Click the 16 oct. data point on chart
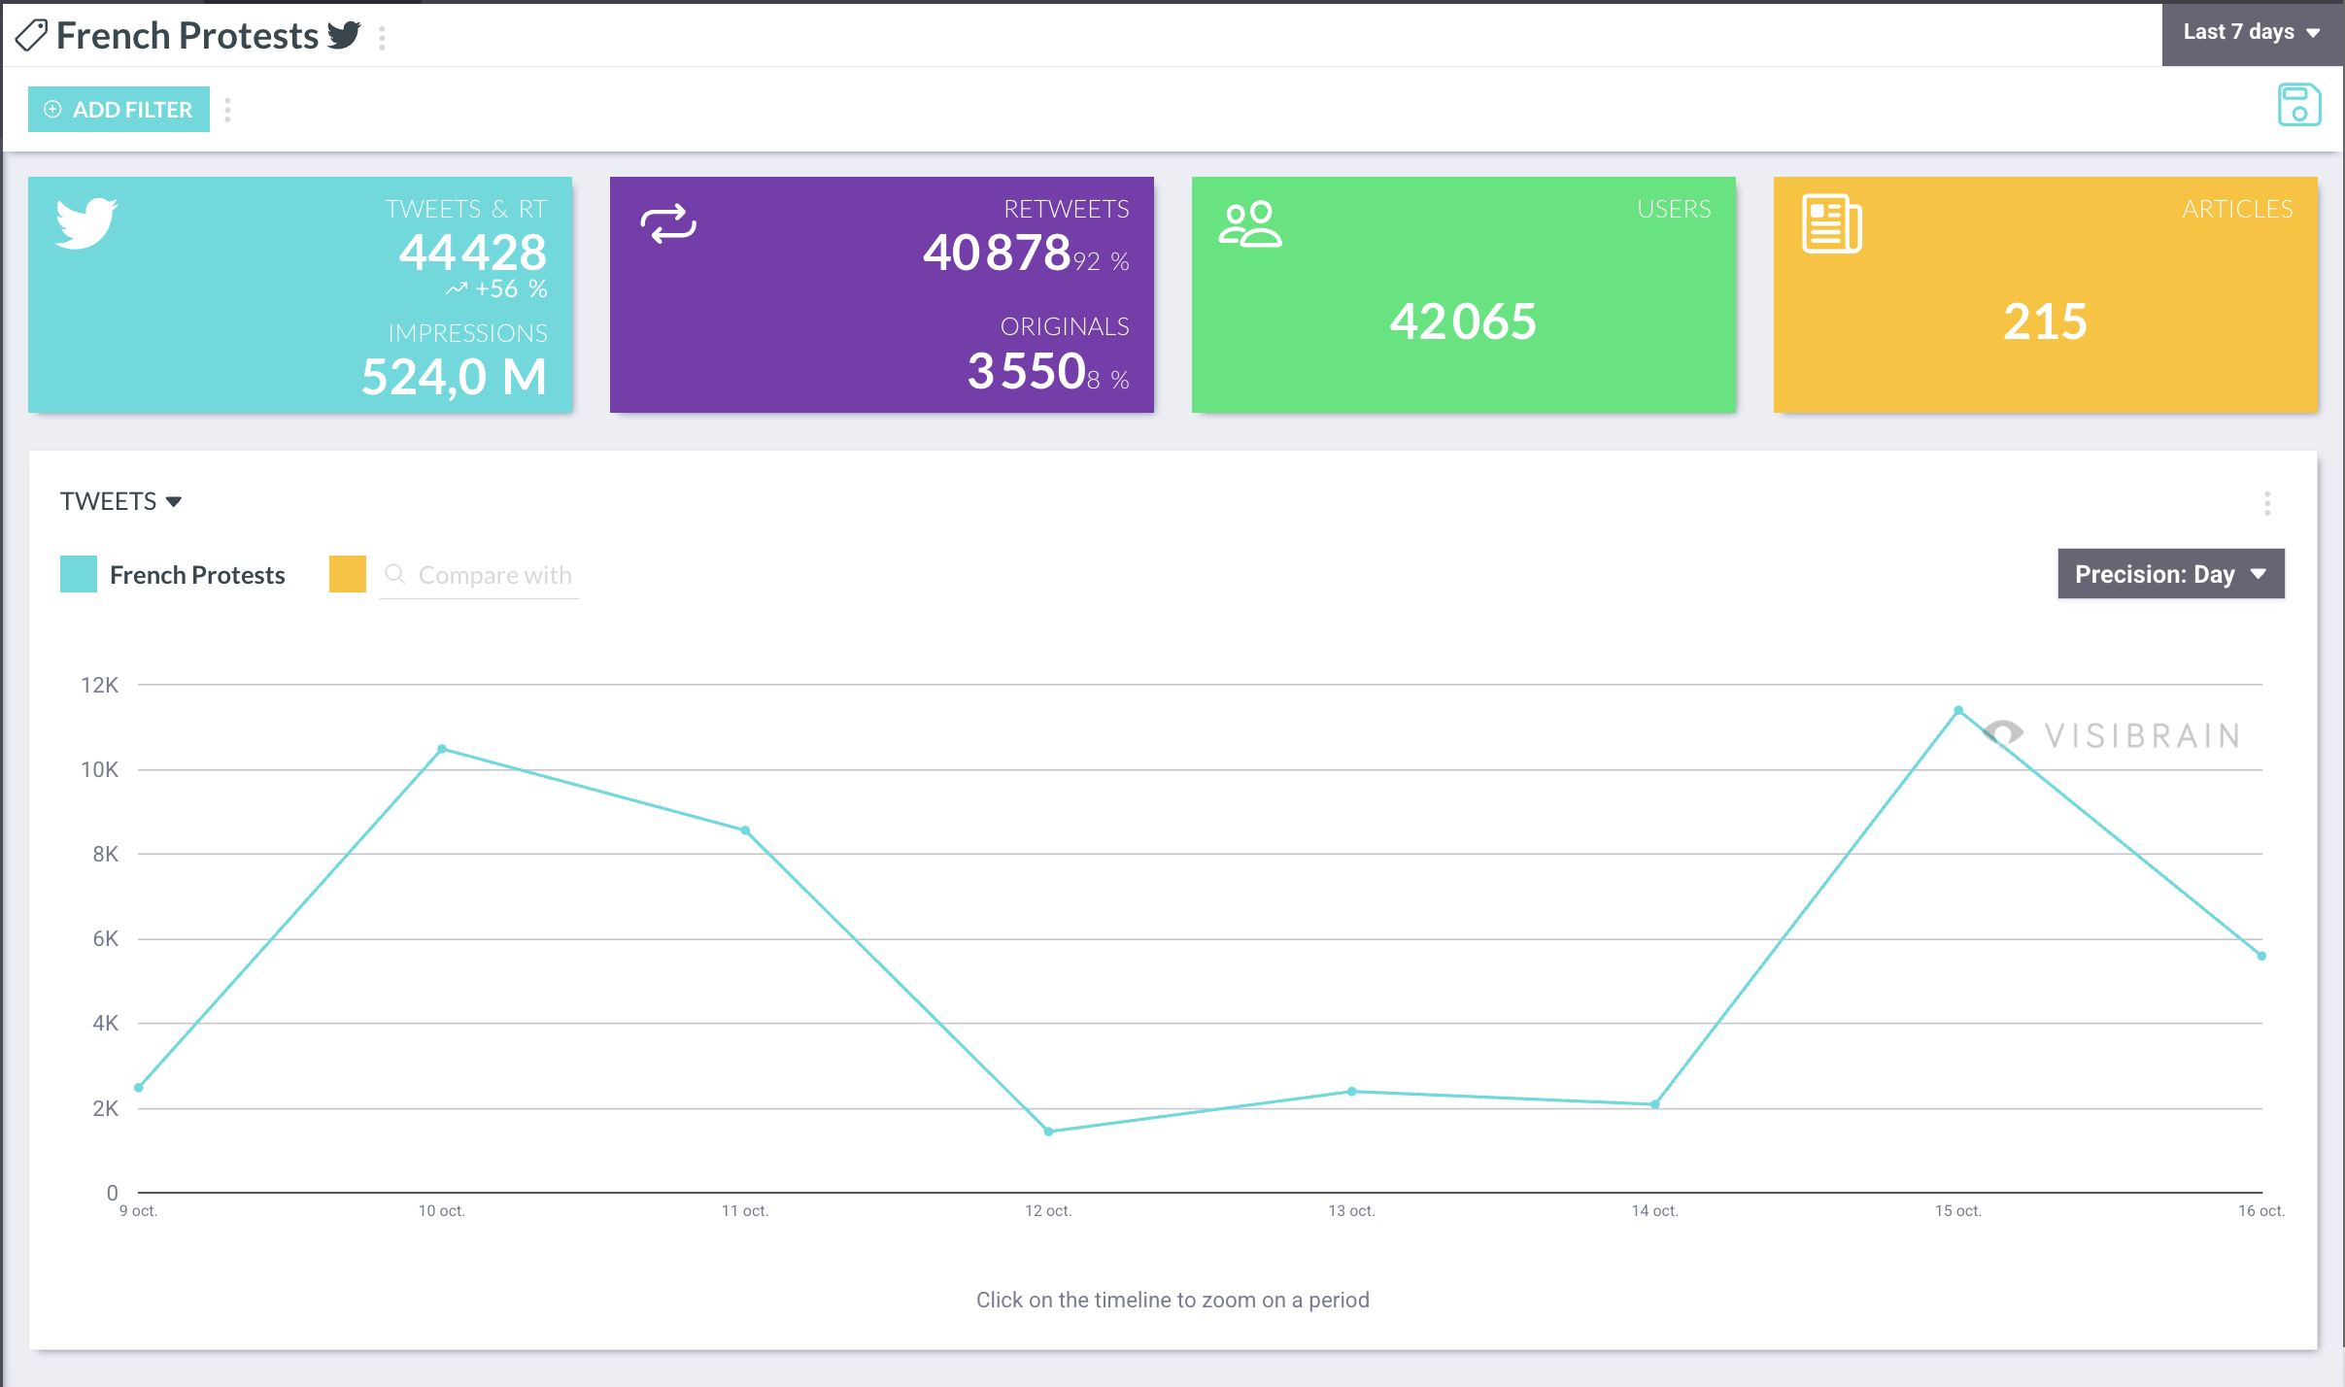Viewport: 2345px width, 1387px height. [x=2261, y=956]
